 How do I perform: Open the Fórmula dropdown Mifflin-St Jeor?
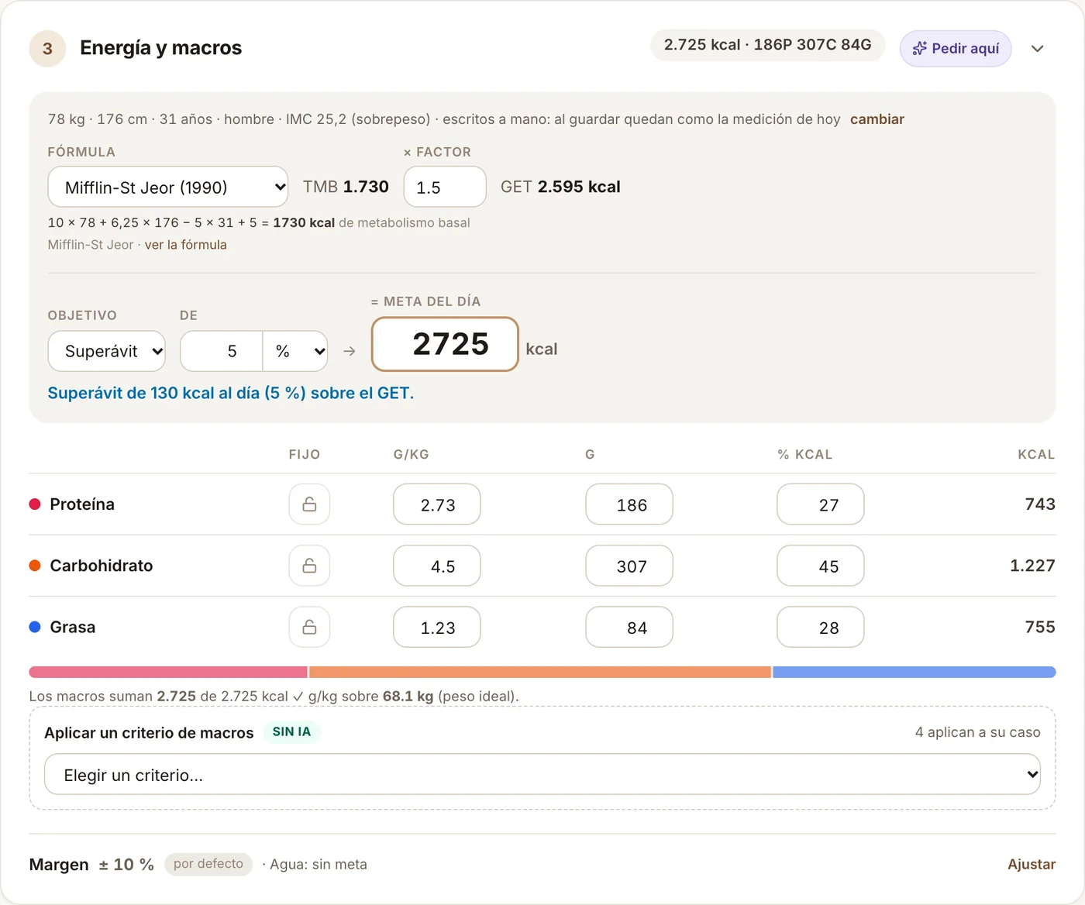tap(168, 187)
